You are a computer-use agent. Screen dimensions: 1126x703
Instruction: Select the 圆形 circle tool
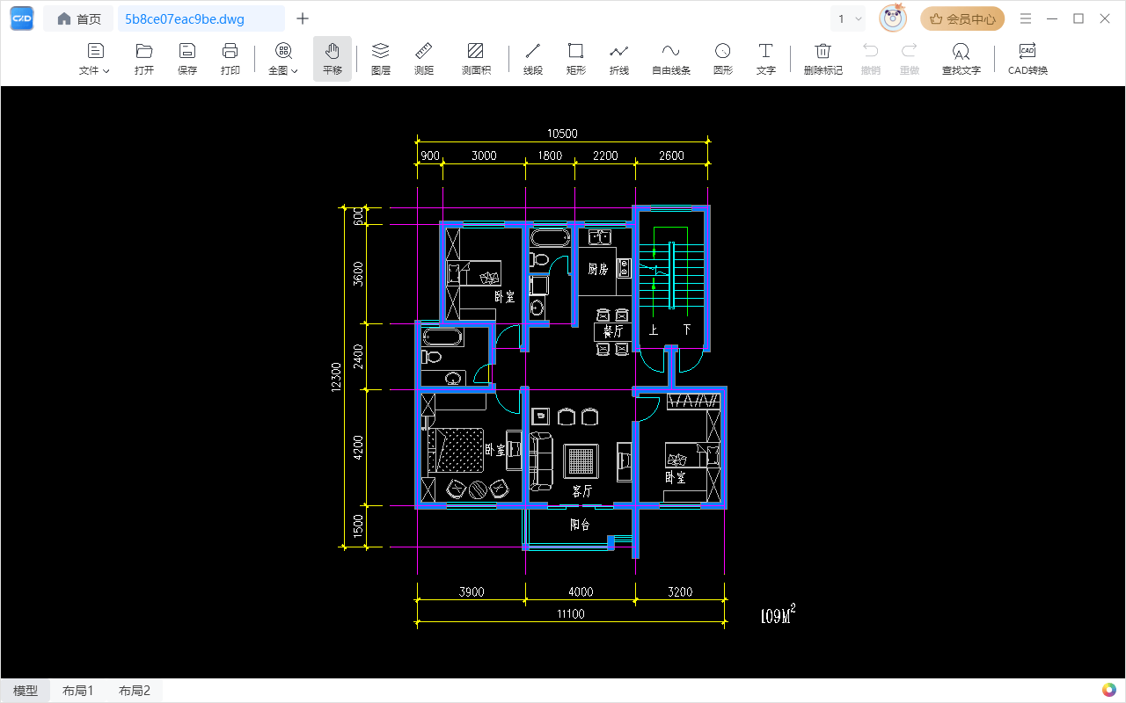tap(722, 58)
